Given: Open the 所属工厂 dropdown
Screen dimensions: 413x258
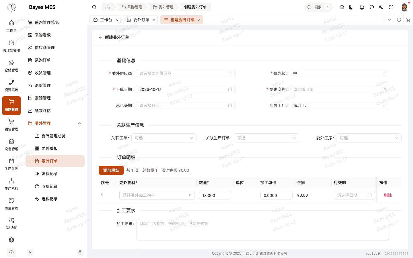Looking at the screenshot, I should (339, 105).
